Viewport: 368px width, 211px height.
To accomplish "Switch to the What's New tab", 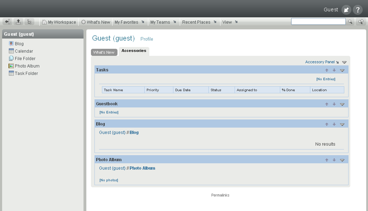I will point(104,52).
